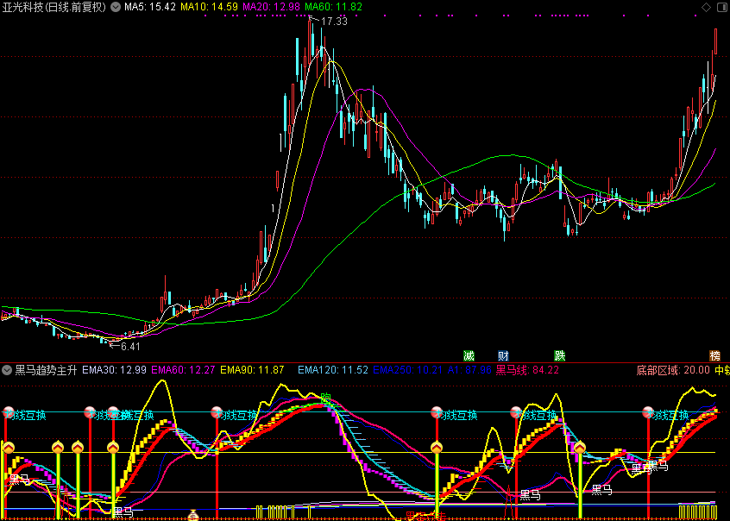Select the EMA90: 11.87 value
Viewport: 730px width, 521px height.
(252, 370)
